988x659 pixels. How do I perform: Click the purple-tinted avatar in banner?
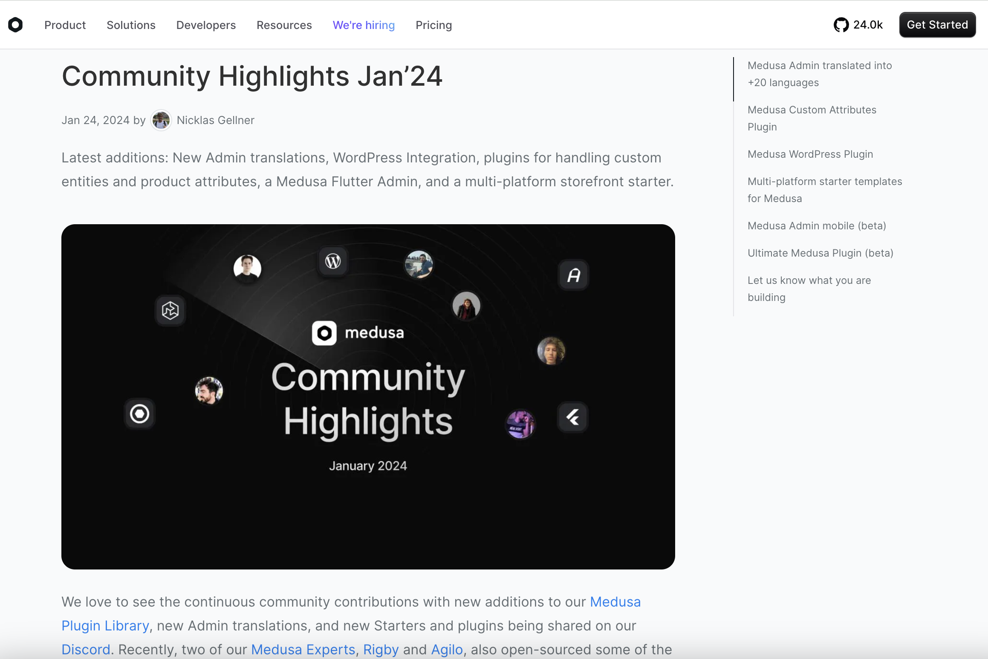click(x=520, y=424)
